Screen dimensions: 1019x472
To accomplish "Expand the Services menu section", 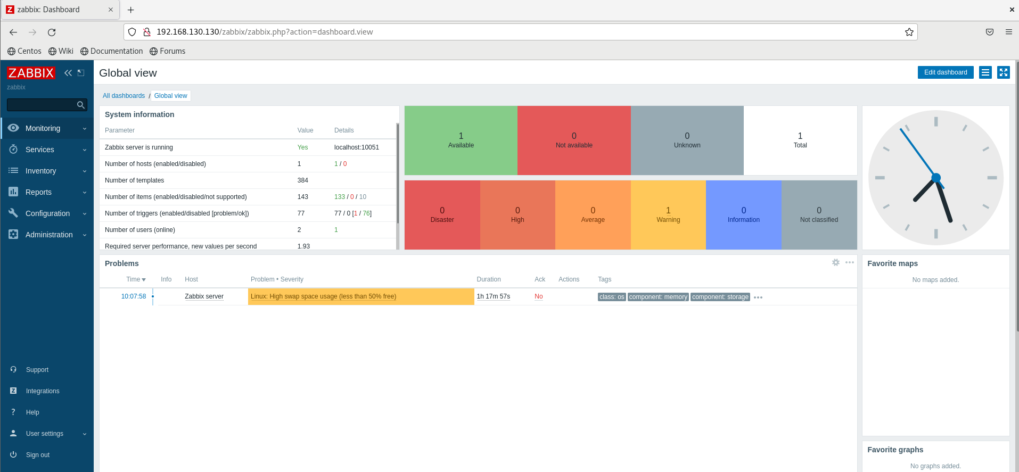I will pos(47,150).
